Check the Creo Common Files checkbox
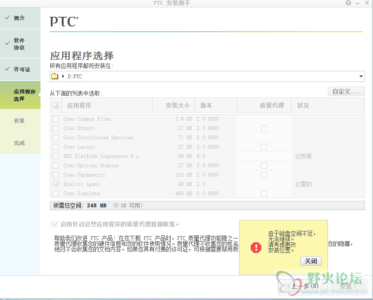The height and width of the screenshot is (300, 373). click(x=56, y=119)
